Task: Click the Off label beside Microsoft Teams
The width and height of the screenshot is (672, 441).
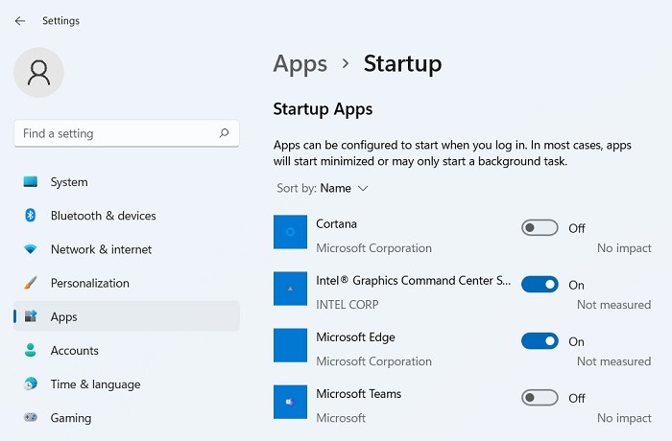Action: click(577, 398)
